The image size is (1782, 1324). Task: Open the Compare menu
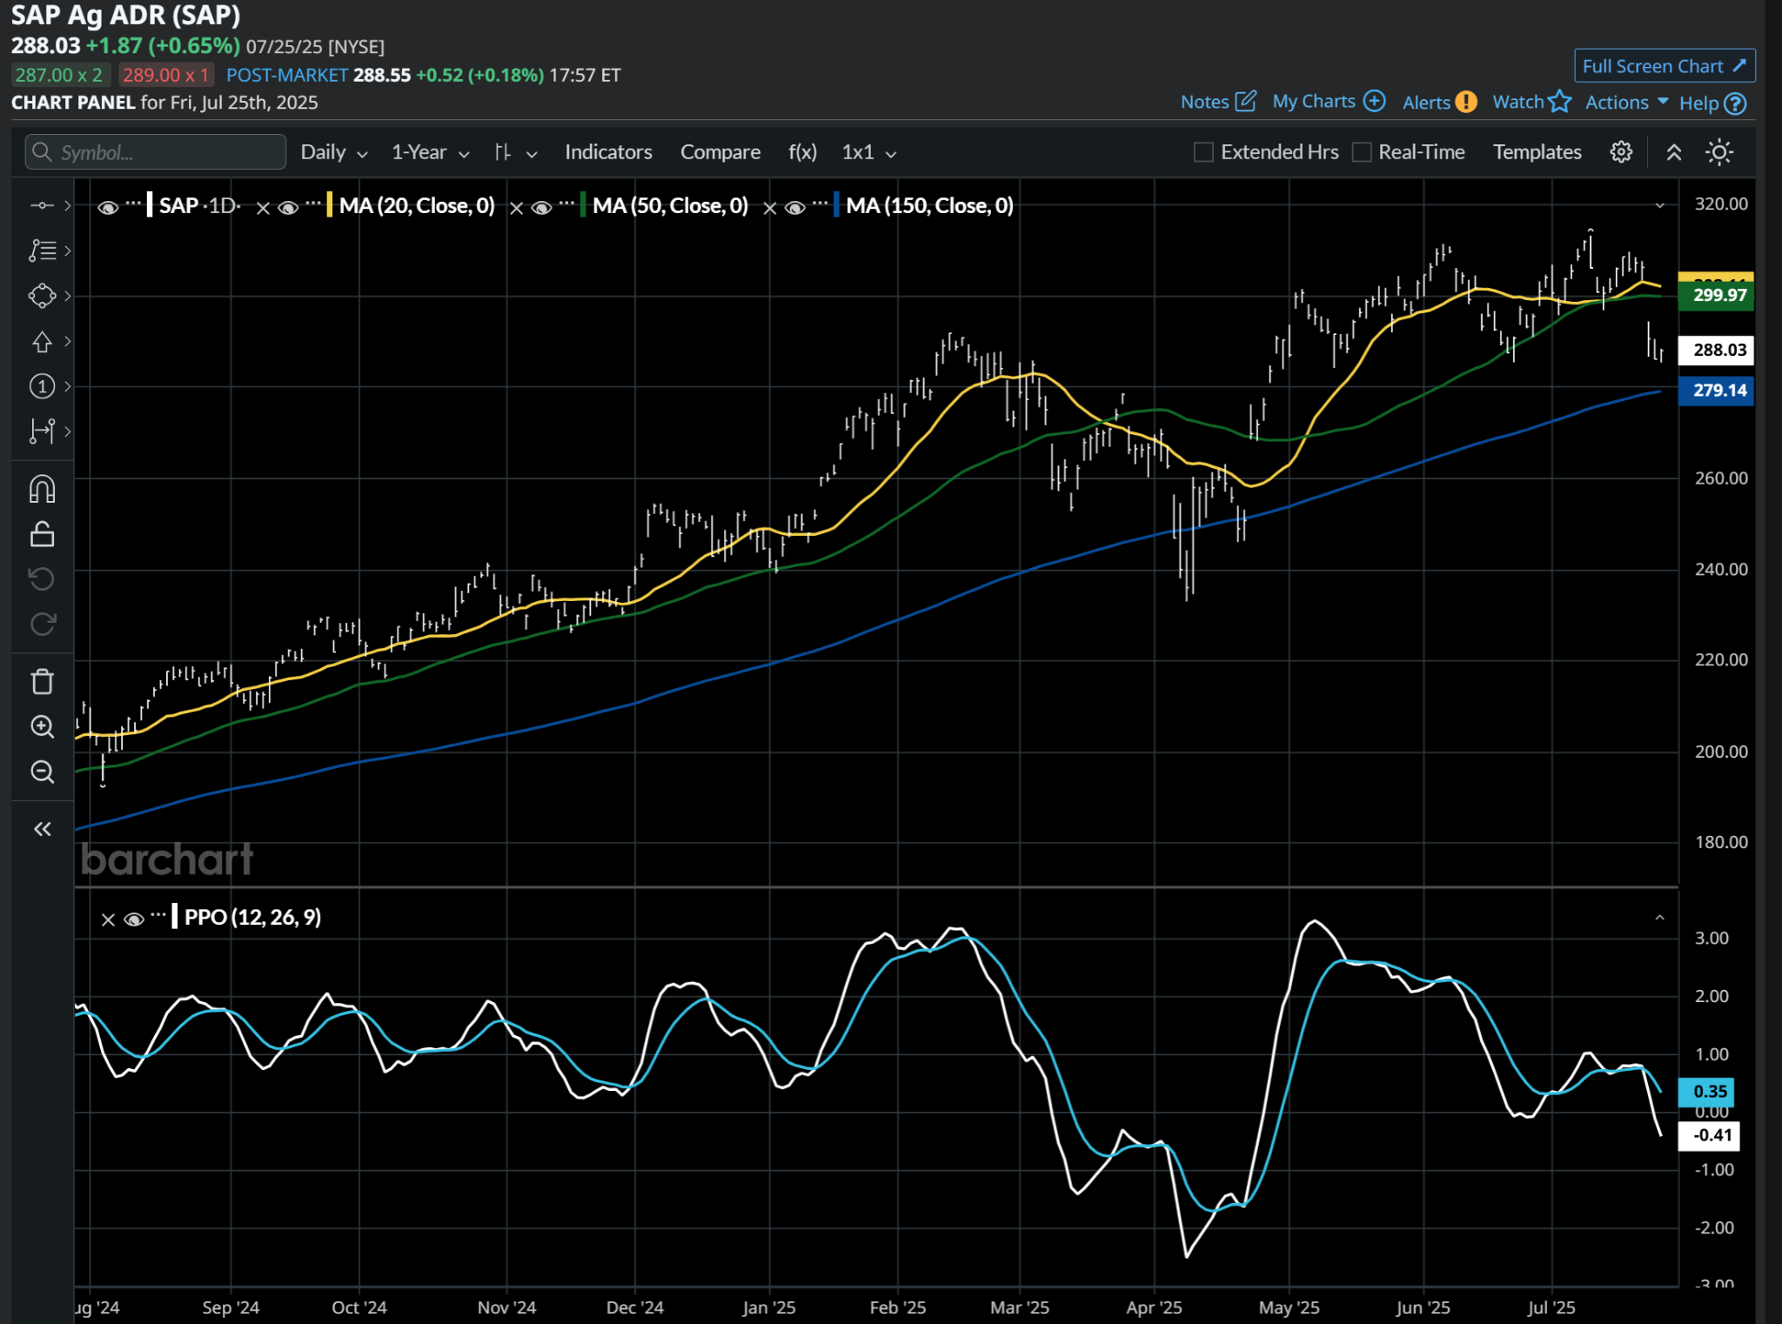720,152
